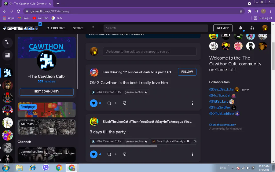Click the horizontal scrollbar under the post tags
This screenshot has height=172, width=275.
[x=123, y=146]
